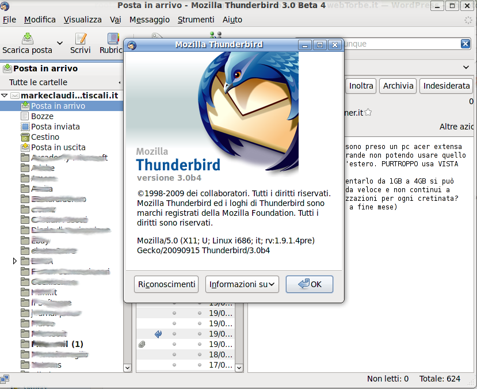
Task: Open the Informazioni su dropdown
Action: tap(242, 284)
